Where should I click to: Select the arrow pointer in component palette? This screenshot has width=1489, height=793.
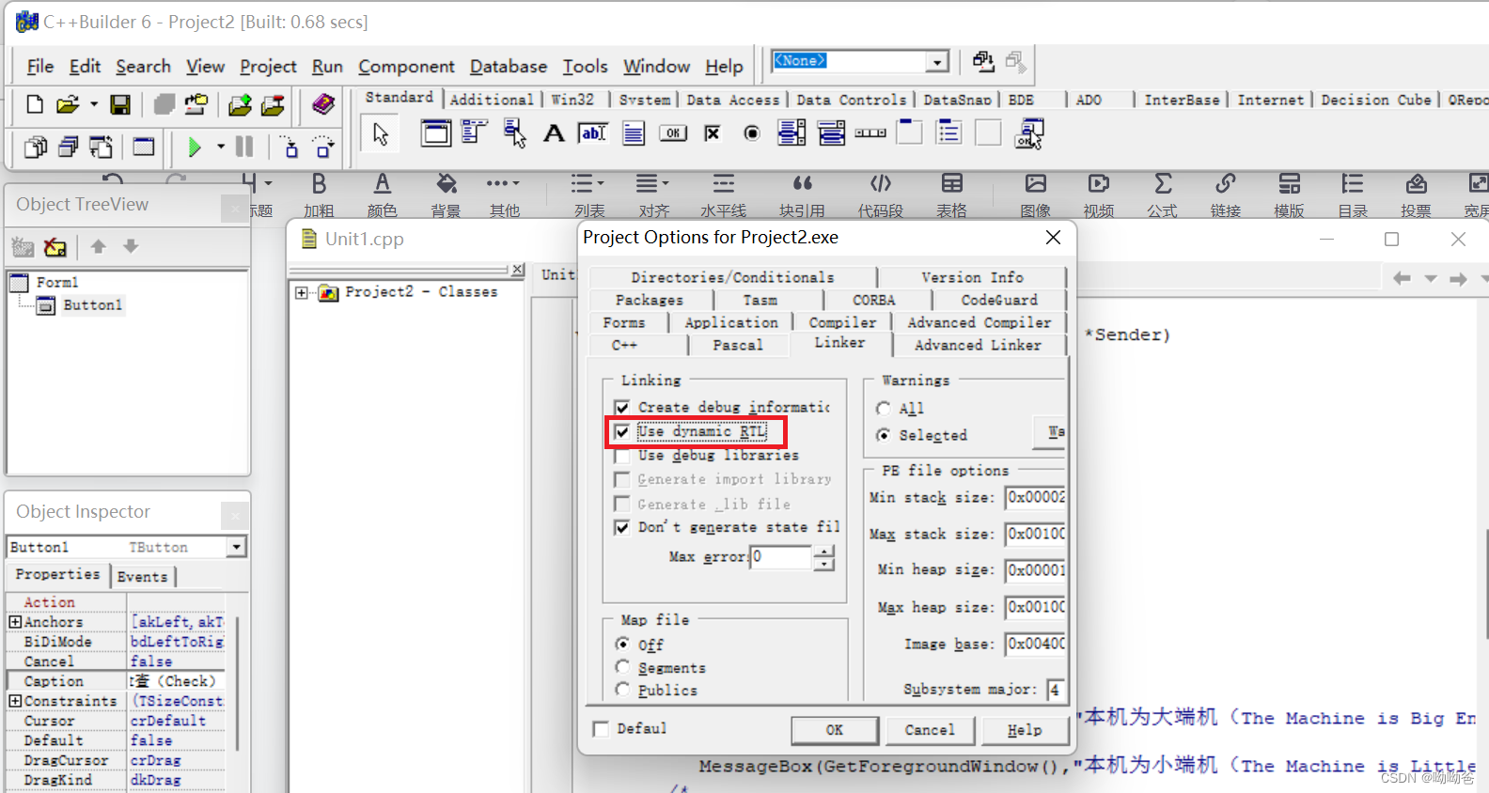380,133
